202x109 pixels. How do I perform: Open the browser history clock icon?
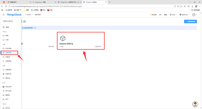[x=189, y=6]
